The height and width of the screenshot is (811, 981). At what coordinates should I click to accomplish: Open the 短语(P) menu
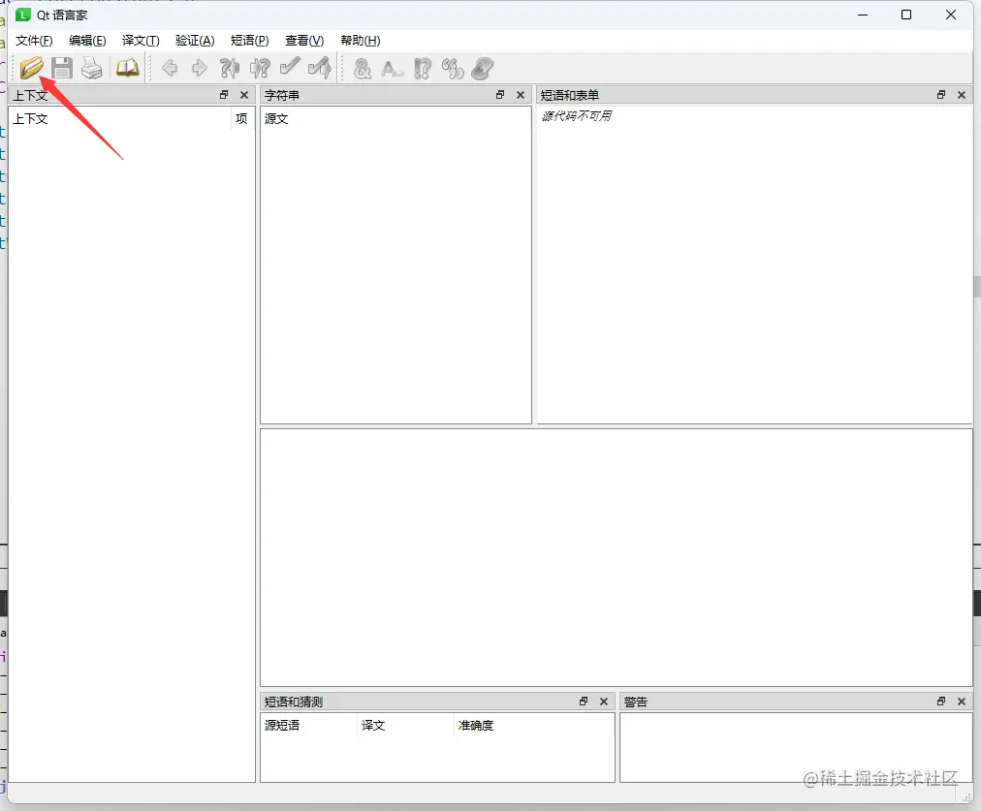click(x=250, y=41)
